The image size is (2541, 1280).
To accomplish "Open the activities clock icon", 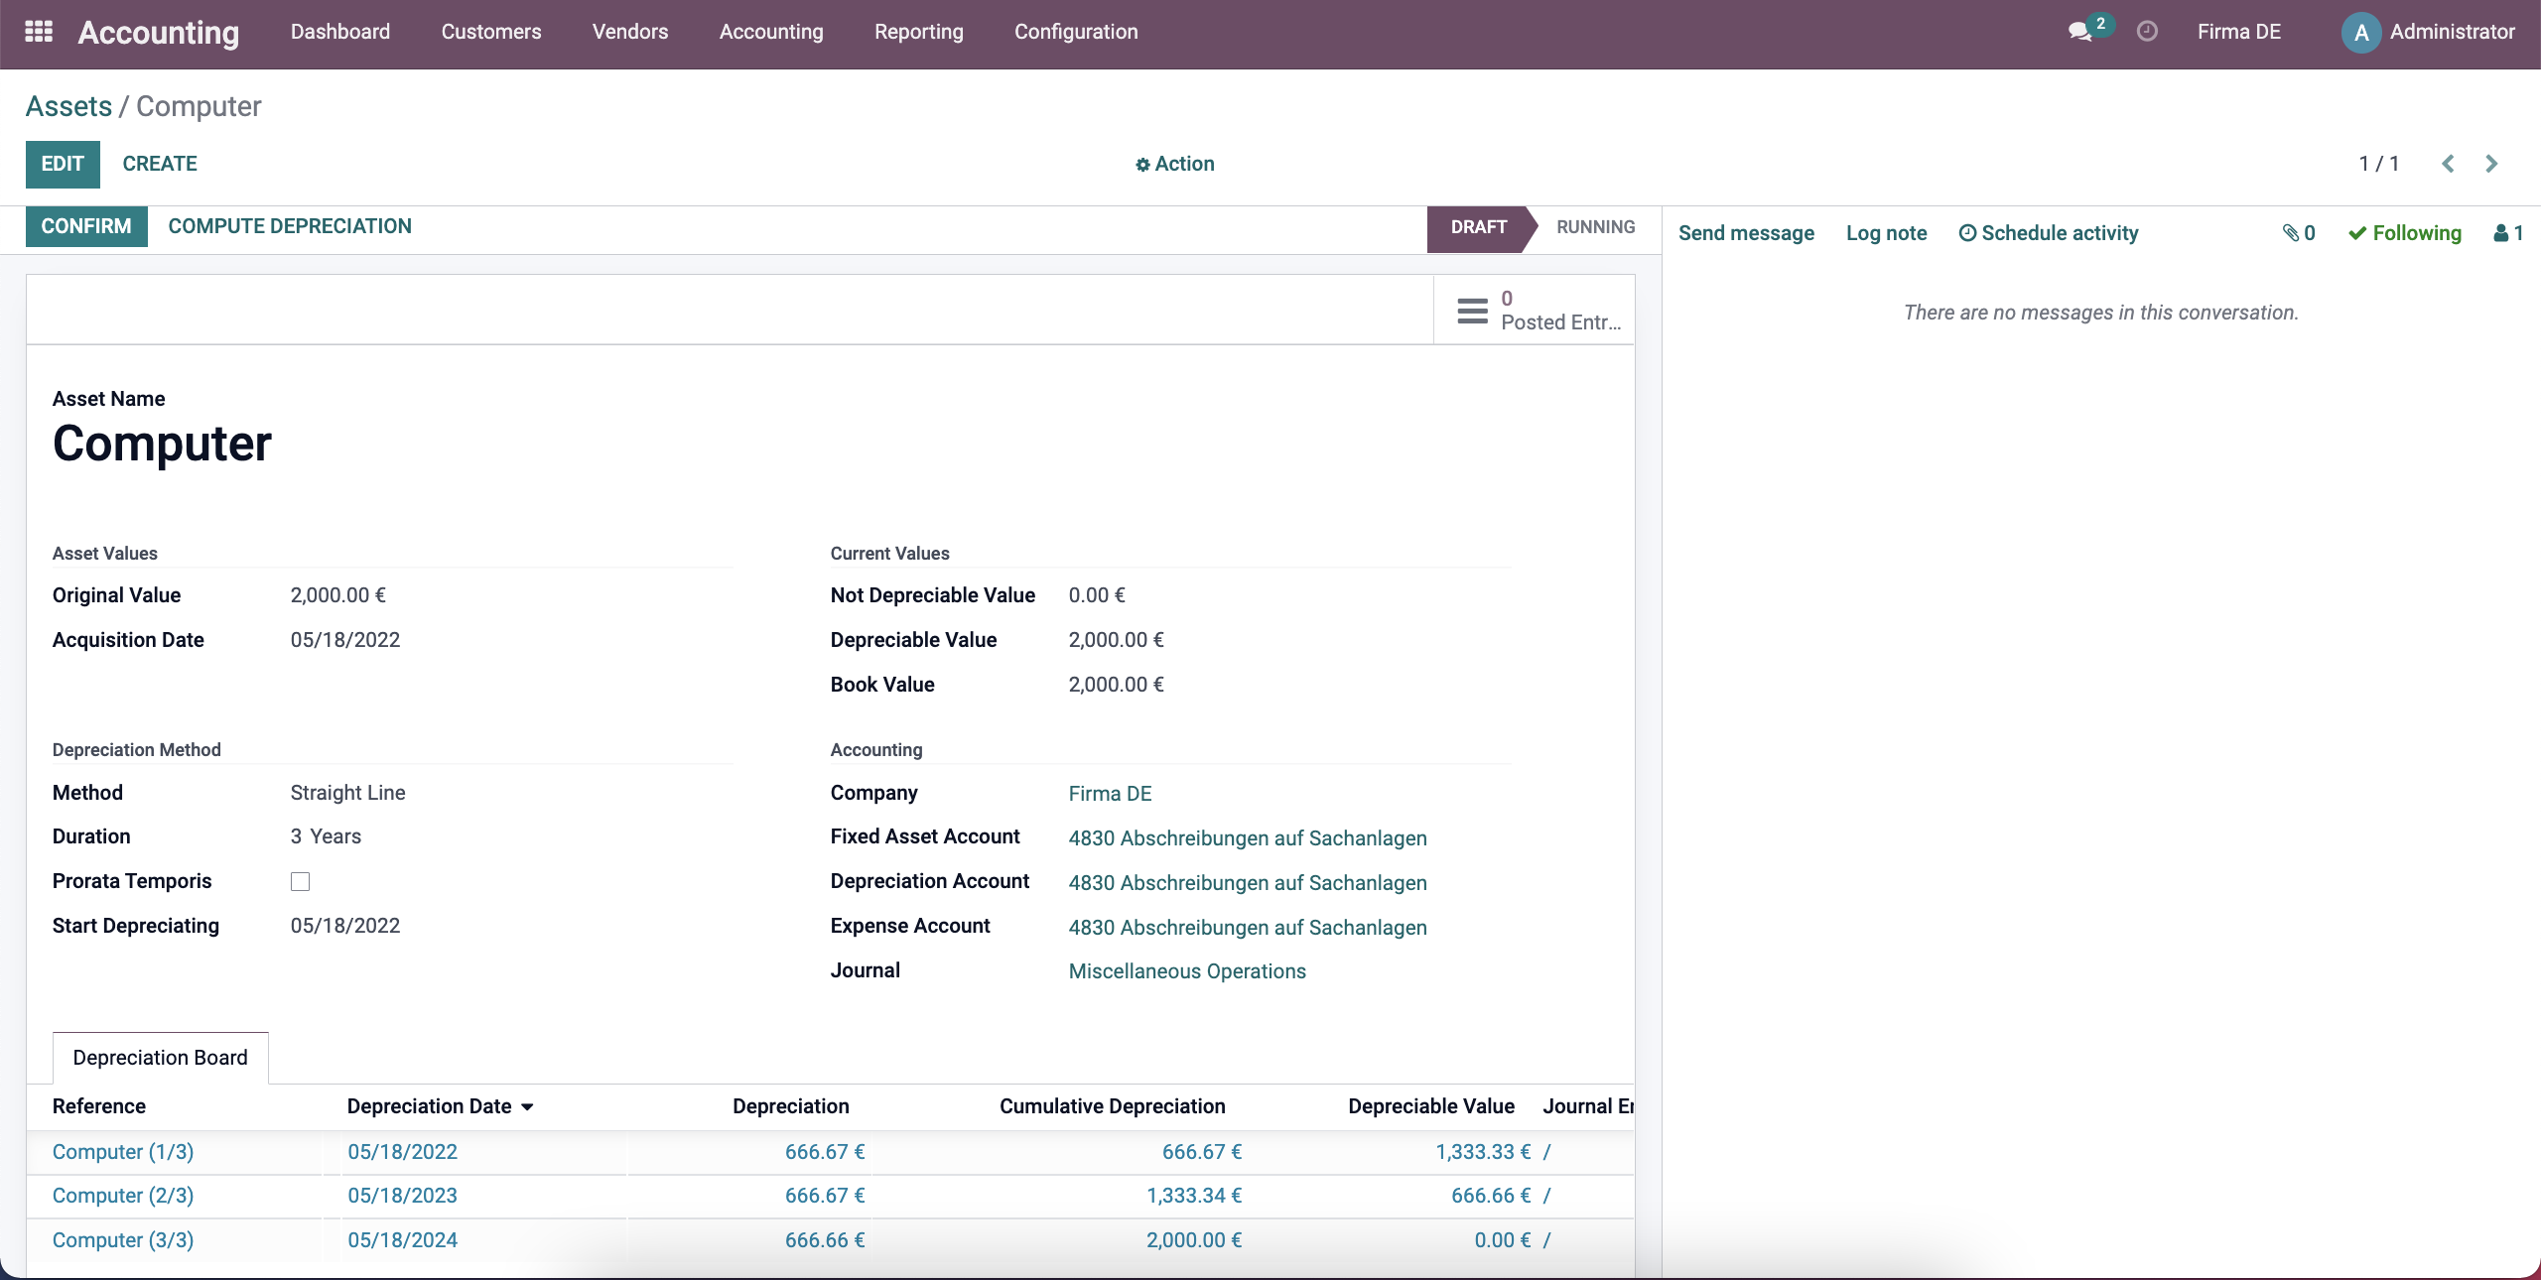I will tap(2147, 32).
